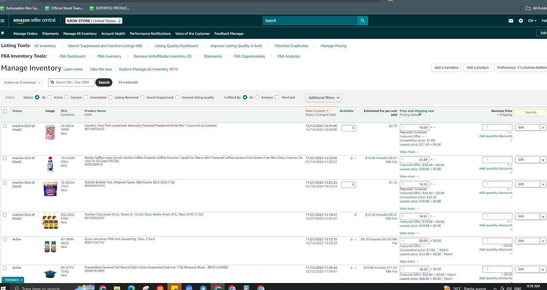
Task: Open Calculator from the taskbar
Action: coord(246,288)
